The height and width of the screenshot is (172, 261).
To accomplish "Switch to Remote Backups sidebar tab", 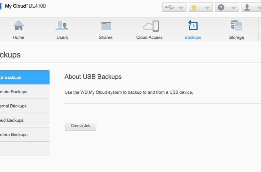I will (25, 92).
